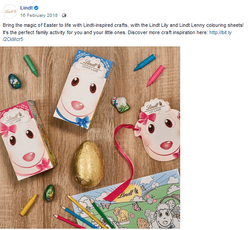Viewport: 248px width, 230px height.
Task: Click the green mini egg near yellow crayon
Action: tap(49, 193)
